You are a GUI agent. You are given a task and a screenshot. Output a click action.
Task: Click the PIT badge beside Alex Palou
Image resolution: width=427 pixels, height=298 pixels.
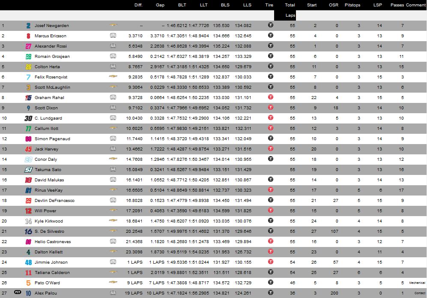(18, 293)
